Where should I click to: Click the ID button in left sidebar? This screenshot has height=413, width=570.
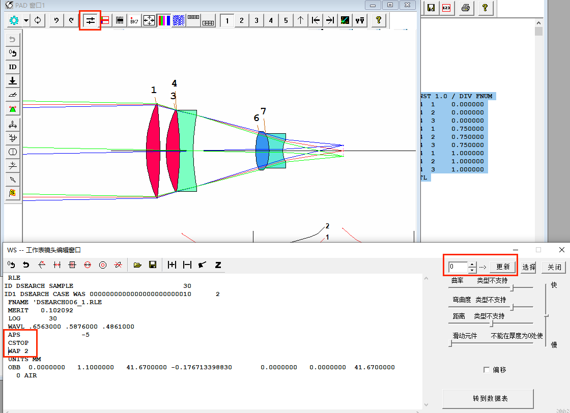[13, 67]
